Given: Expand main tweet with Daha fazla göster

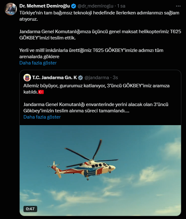Looking at the screenshot, I should coord(38,63).
